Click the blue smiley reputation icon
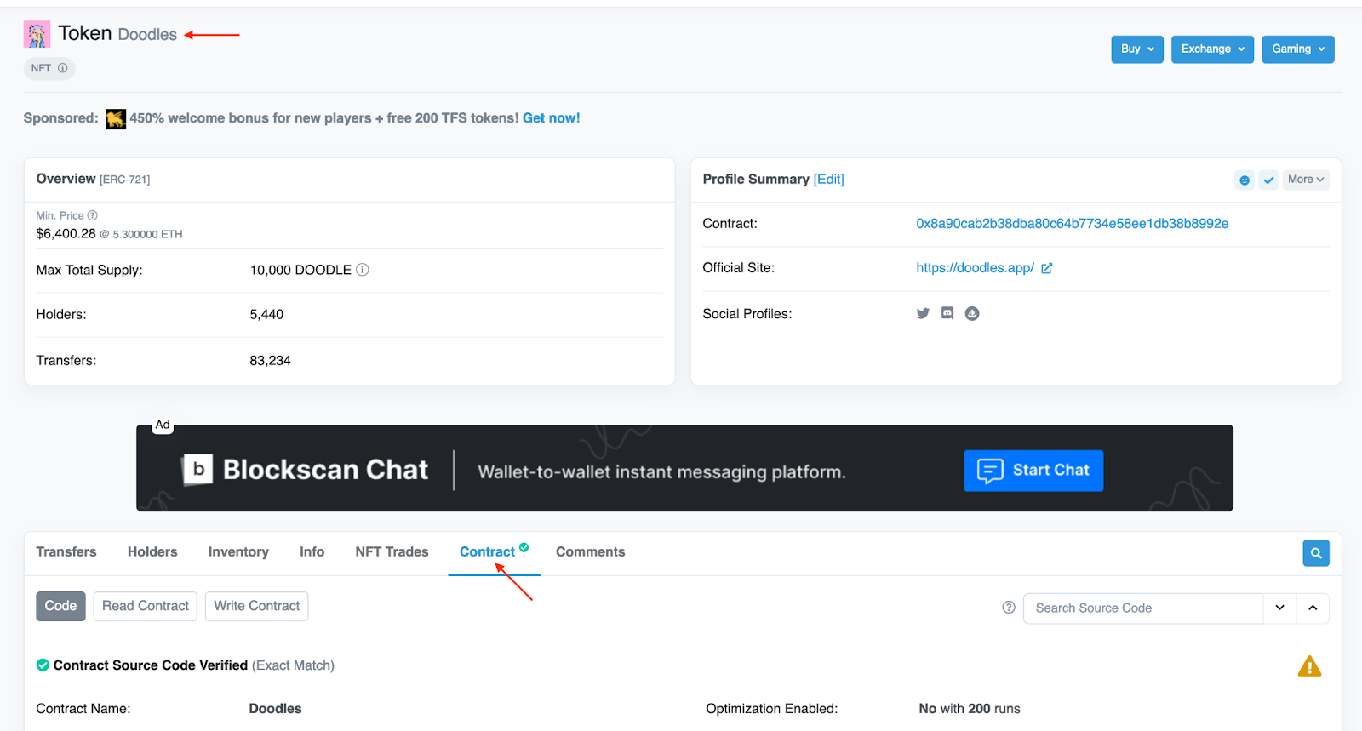 pyautogui.click(x=1245, y=180)
